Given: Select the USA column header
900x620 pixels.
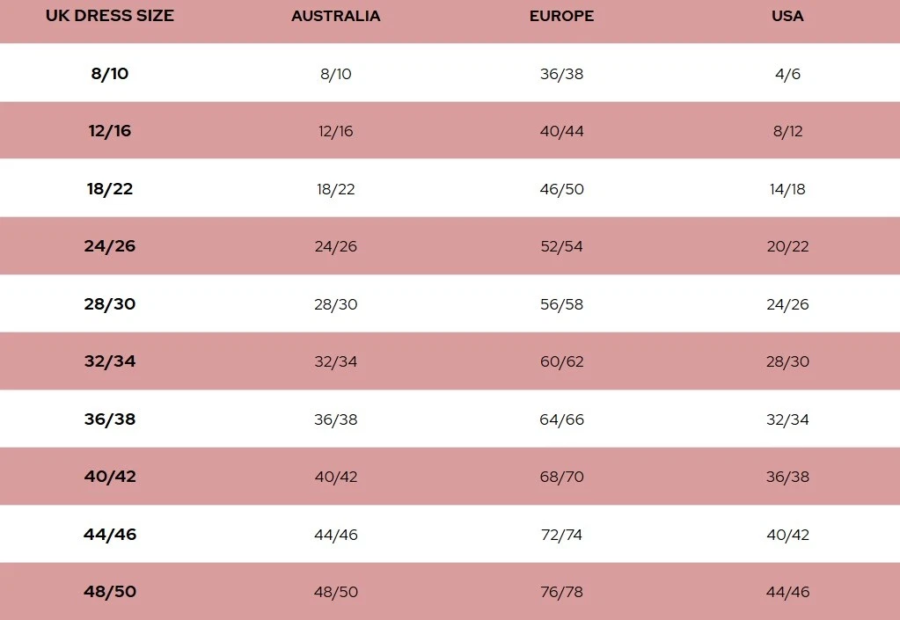Looking at the screenshot, I should (x=787, y=16).
